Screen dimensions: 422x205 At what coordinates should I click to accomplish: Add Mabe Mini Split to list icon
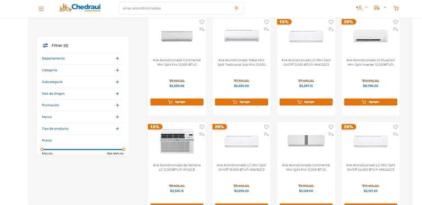(266, 29)
